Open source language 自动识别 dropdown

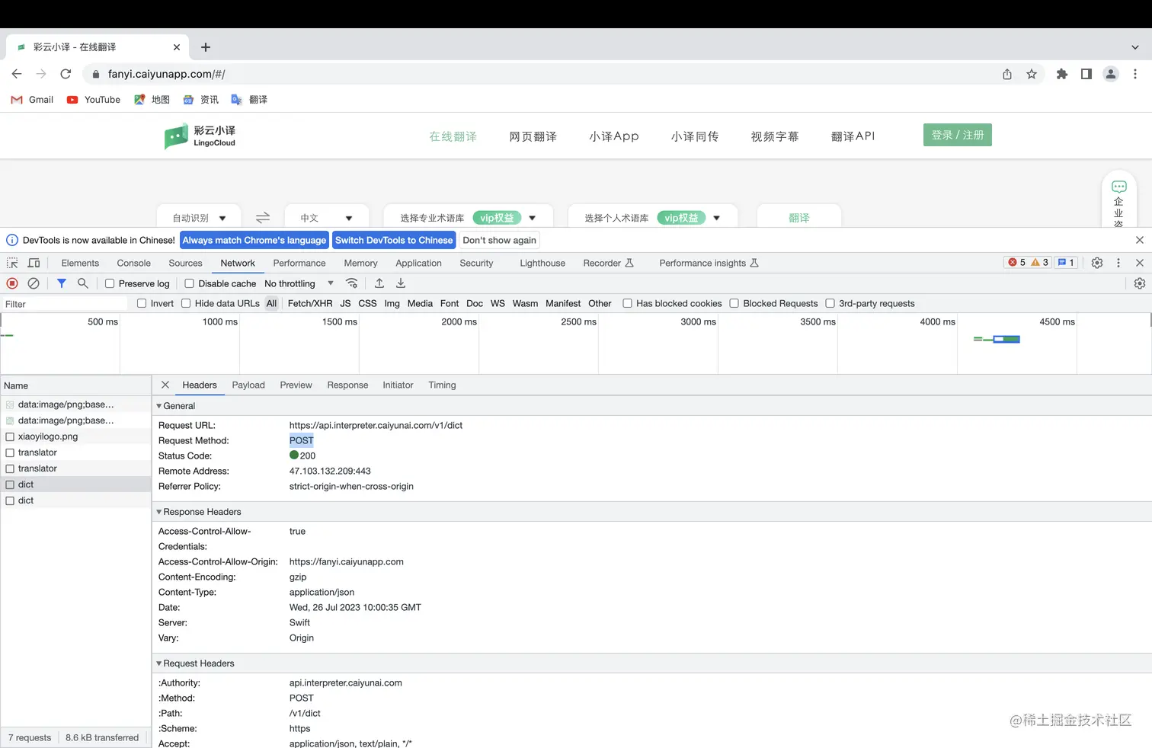[199, 218]
